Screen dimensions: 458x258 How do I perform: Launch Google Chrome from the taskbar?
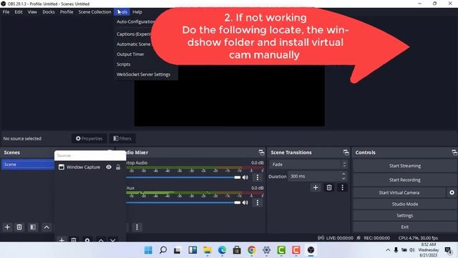pyautogui.click(x=251, y=250)
